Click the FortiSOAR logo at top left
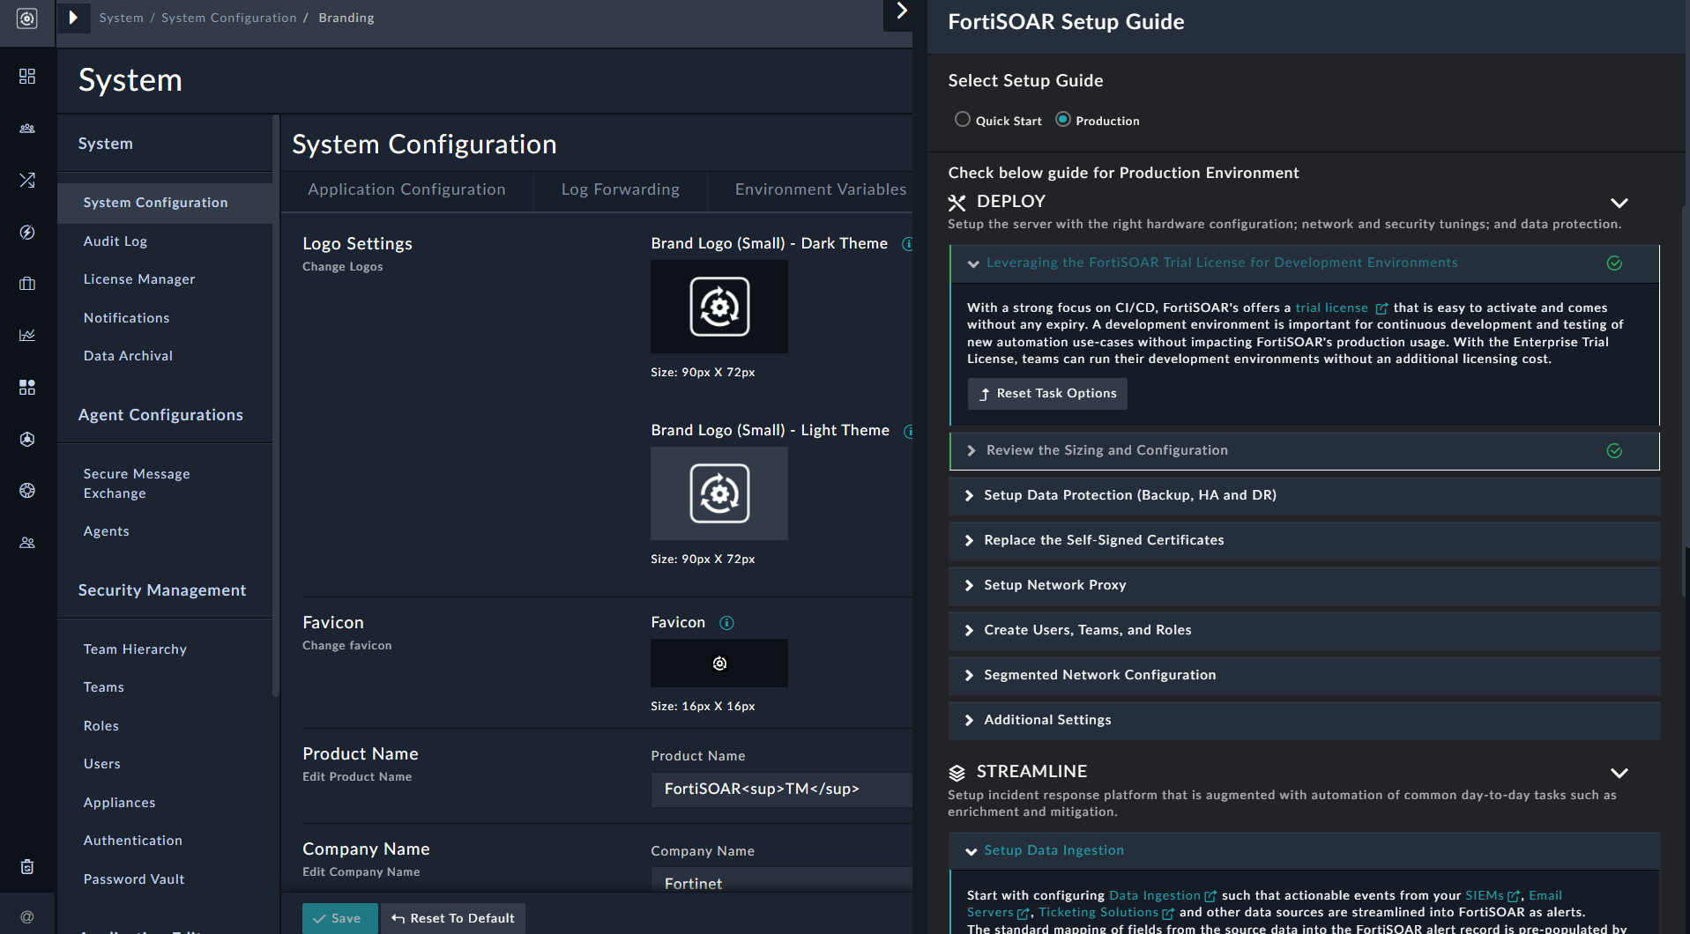This screenshot has height=934, width=1690. point(26,17)
